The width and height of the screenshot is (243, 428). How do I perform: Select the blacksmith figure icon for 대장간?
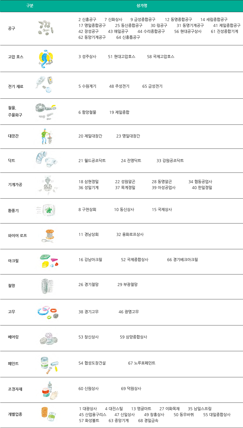tap(46, 136)
